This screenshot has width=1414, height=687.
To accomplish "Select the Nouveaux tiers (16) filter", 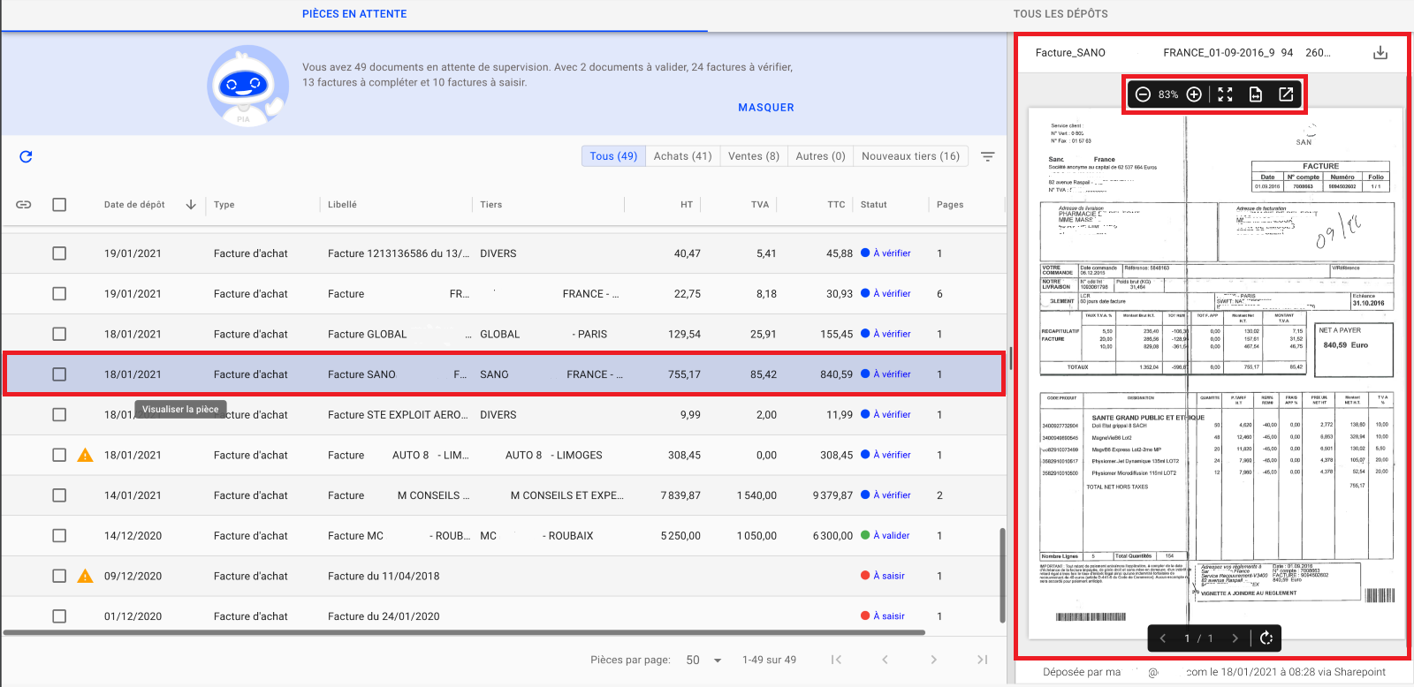I will tap(911, 156).
